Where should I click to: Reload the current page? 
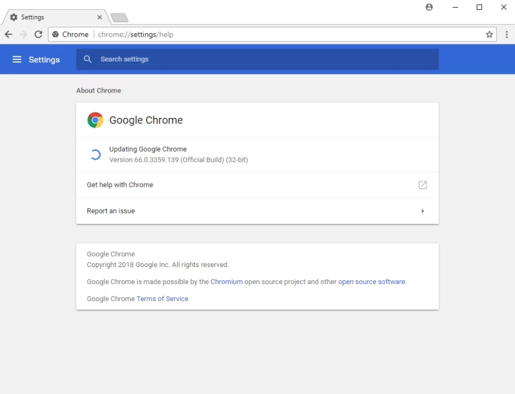[38, 35]
